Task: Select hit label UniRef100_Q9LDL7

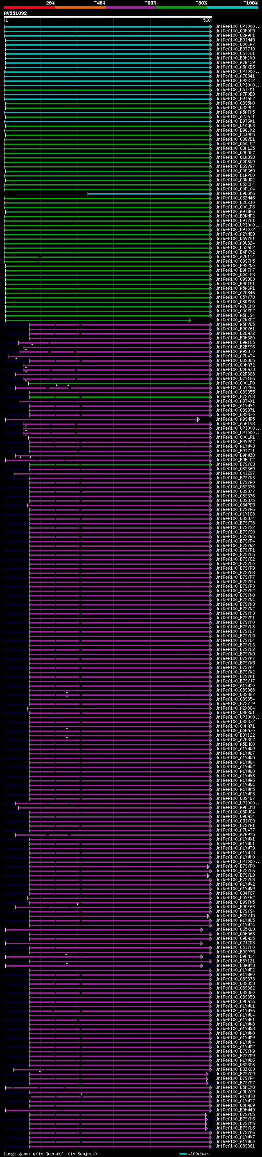Action: 235,153
